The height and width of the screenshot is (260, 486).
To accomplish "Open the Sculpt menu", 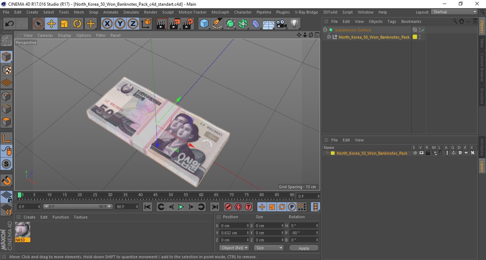I will 168,12.
